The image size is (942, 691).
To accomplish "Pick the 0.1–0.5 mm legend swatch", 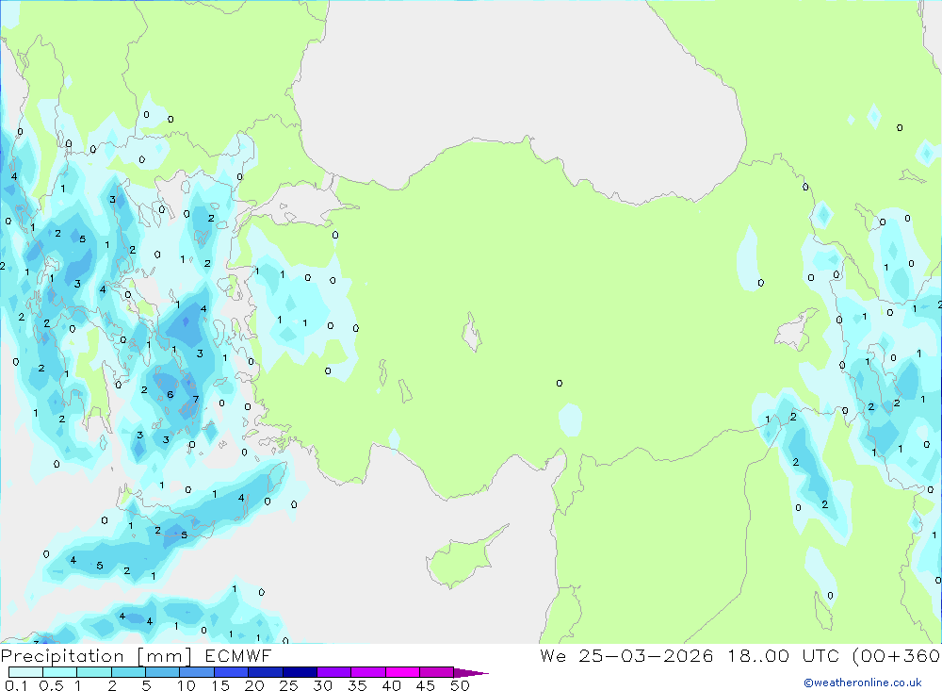I will click(x=25, y=672).
